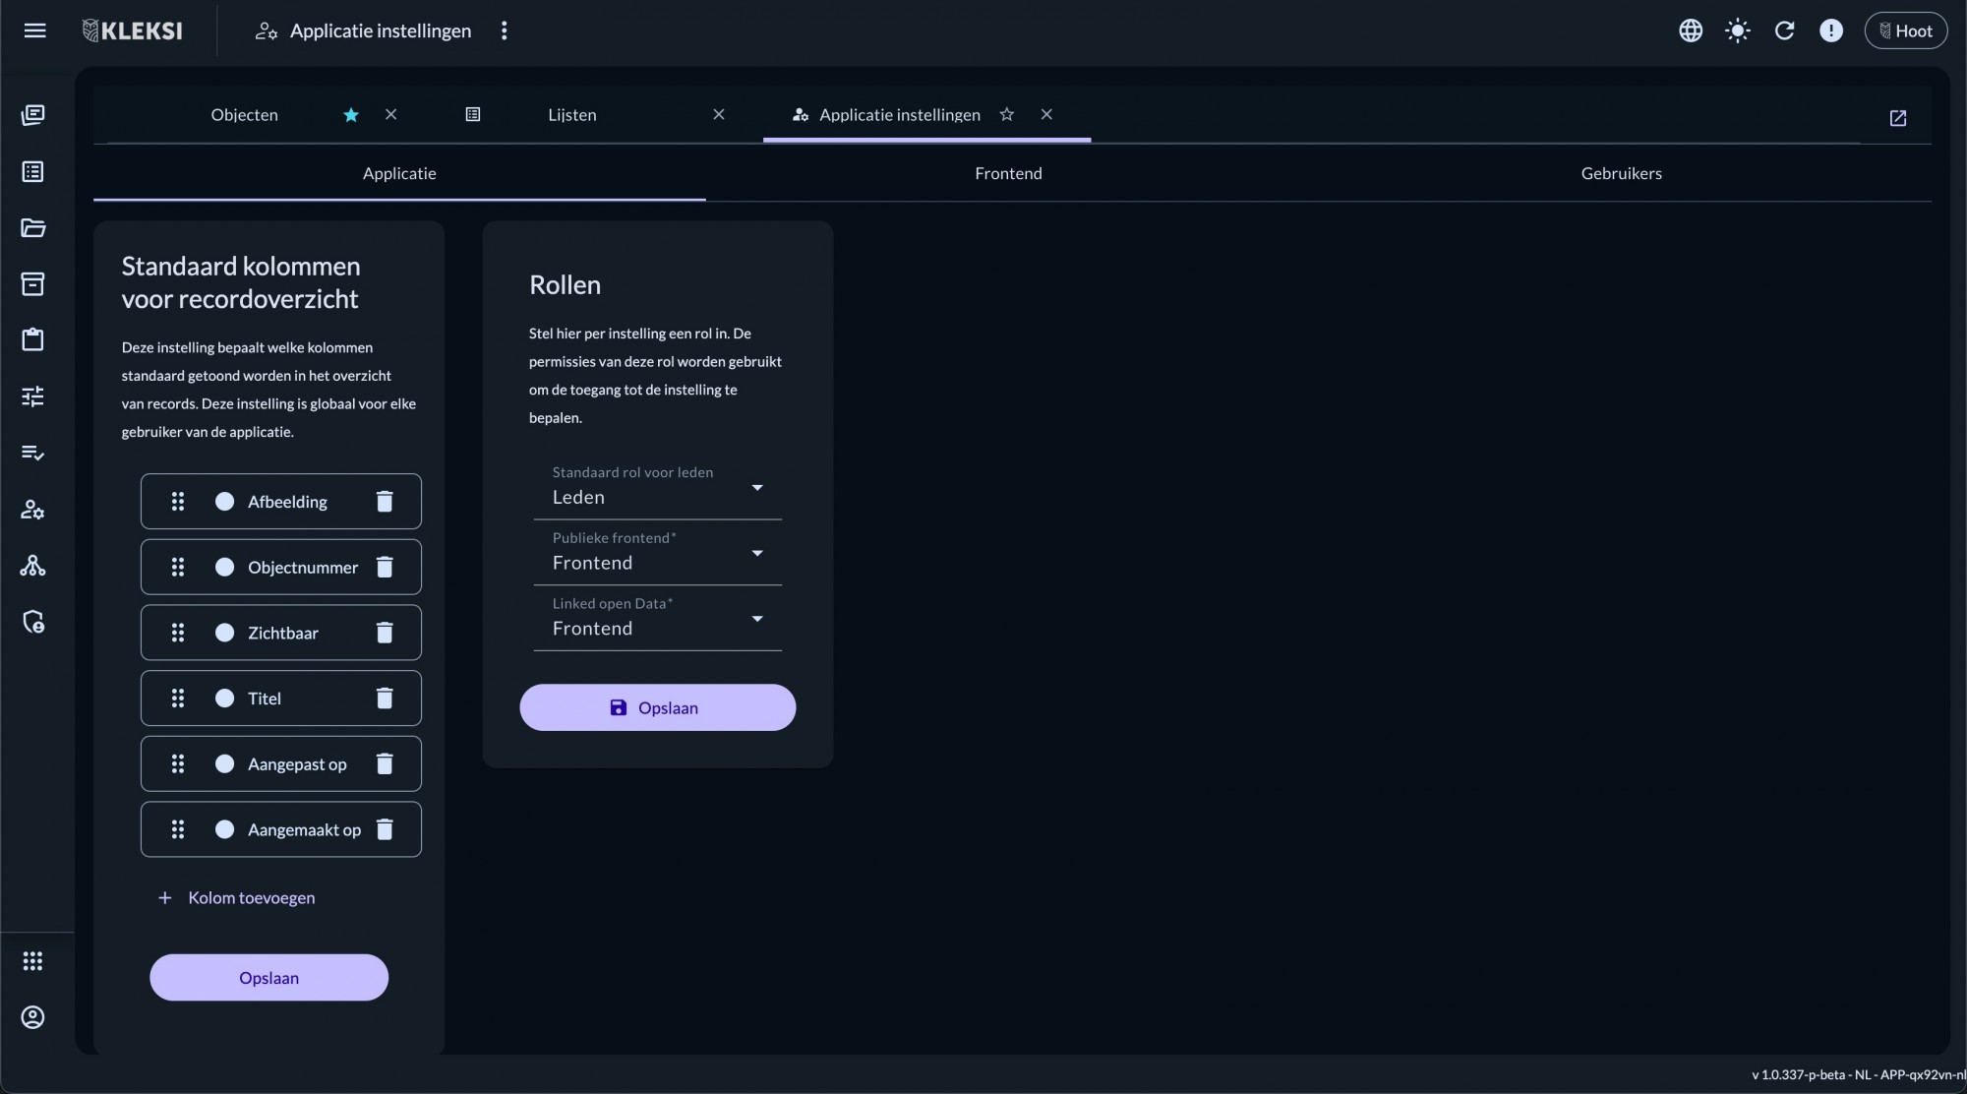Save the standard columns with Opslaan
This screenshot has height=1094, width=1967.
(x=268, y=978)
